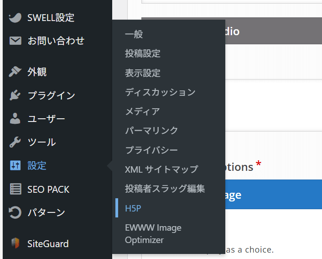Open 一般 settings from the submenu
322x259 pixels.
tap(134, 34)
